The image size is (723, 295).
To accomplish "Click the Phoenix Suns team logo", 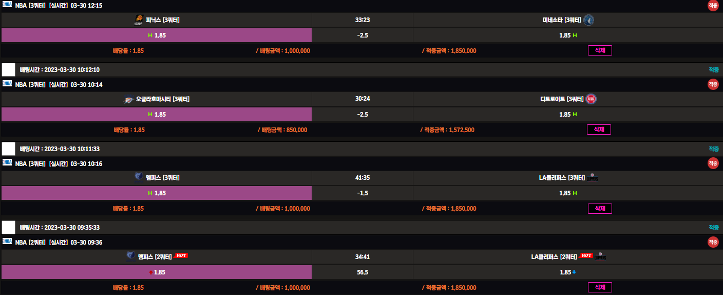I will pyautogui.click(x=139, y=20).
